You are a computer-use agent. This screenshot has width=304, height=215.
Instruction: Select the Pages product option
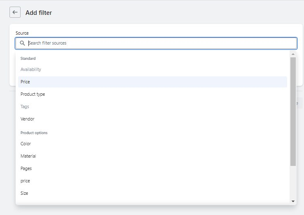pyautogui.click(x=26, y=168)
